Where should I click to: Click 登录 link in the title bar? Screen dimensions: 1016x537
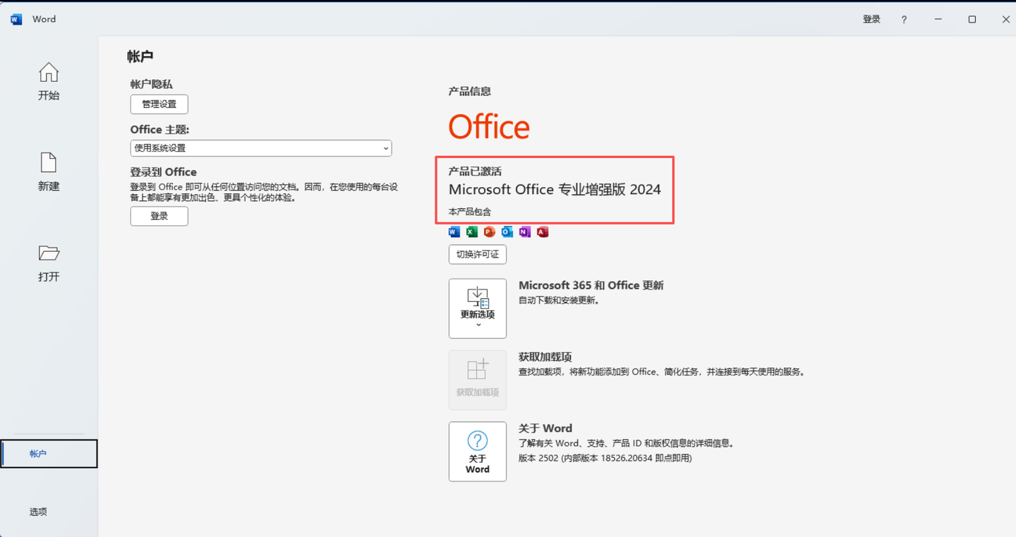click(871, 19)
